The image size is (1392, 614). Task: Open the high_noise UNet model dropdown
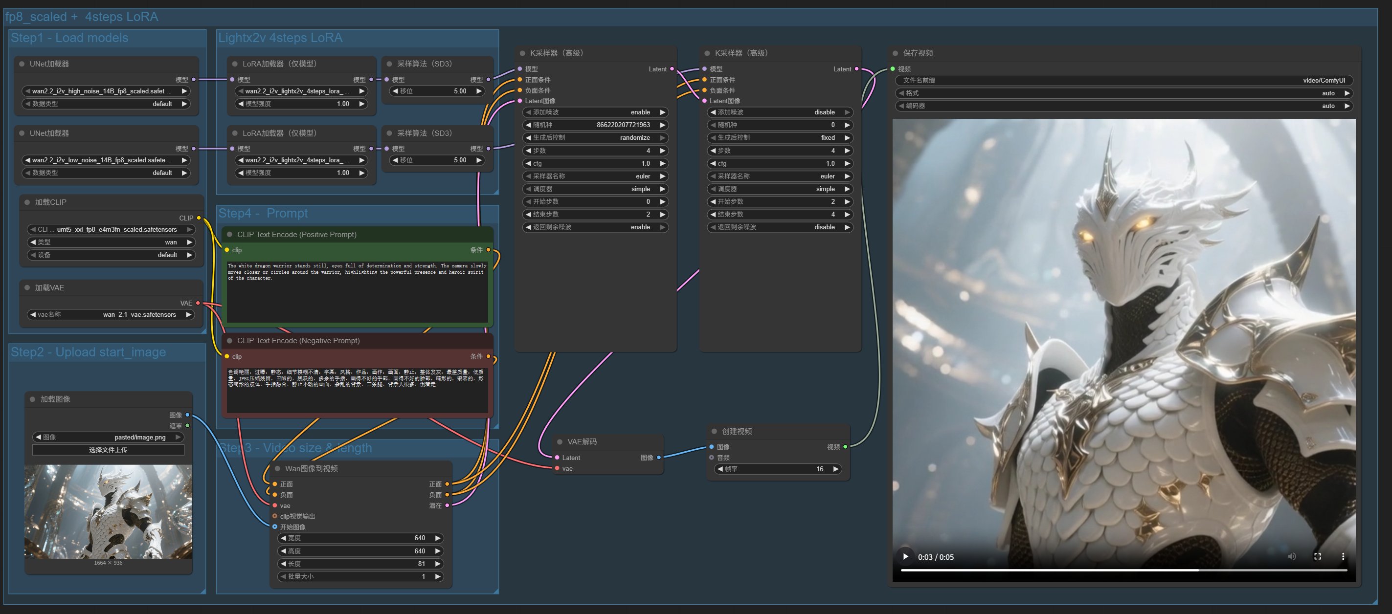(105, 91)
